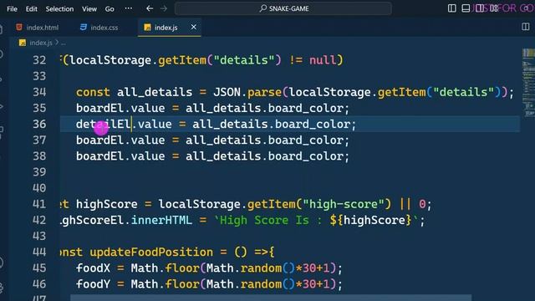Go back with the left arrow
535x301 pixels.
(x=150, y=8)
